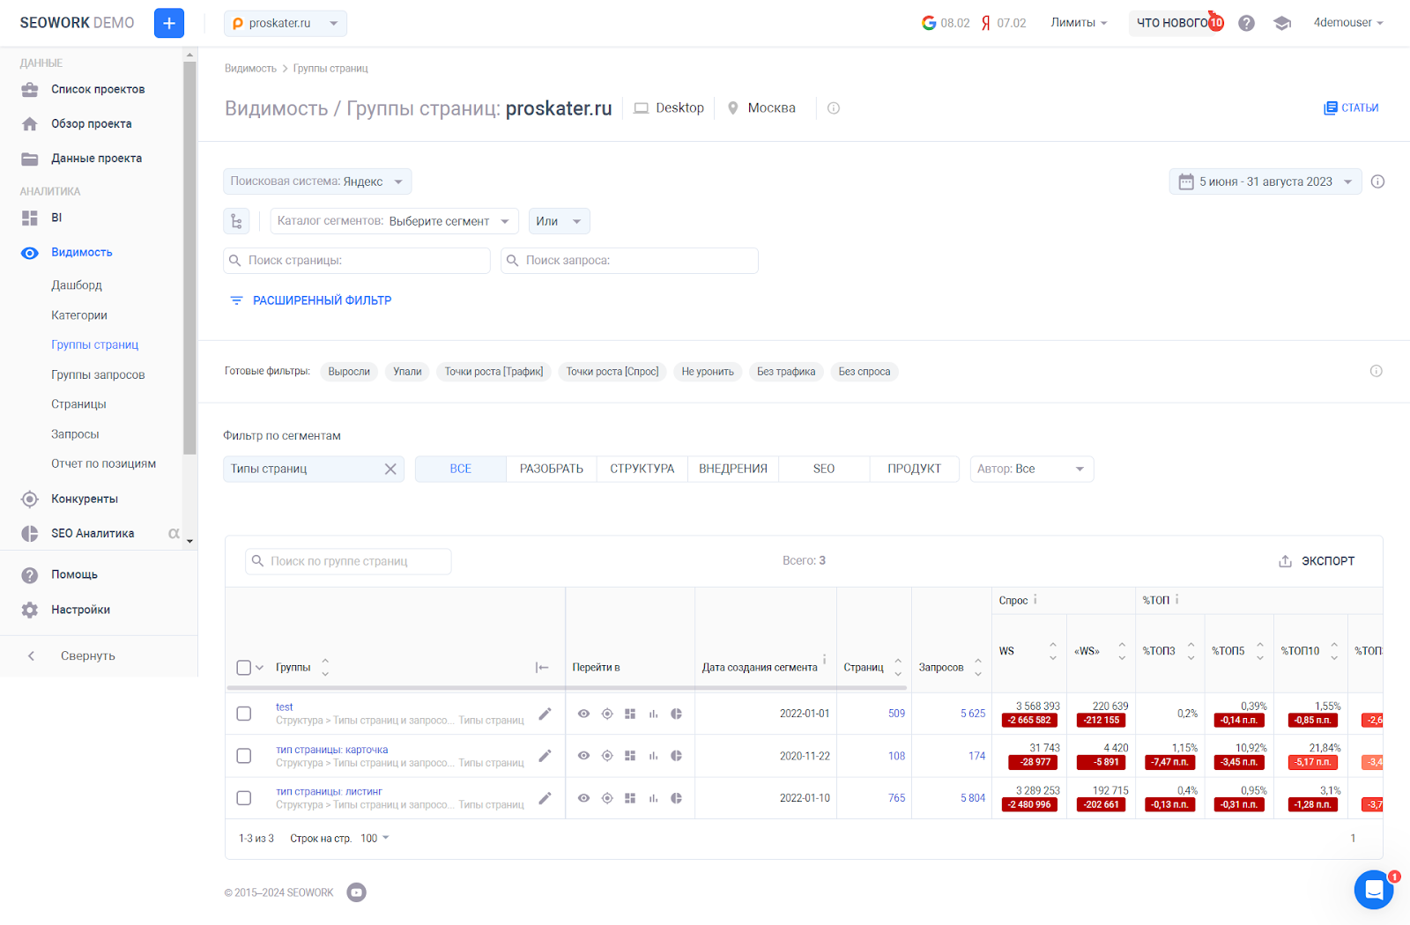1410x925 pixels.
Task: Open the help question mark icon in header
Action: click(x=1246, y=23)
